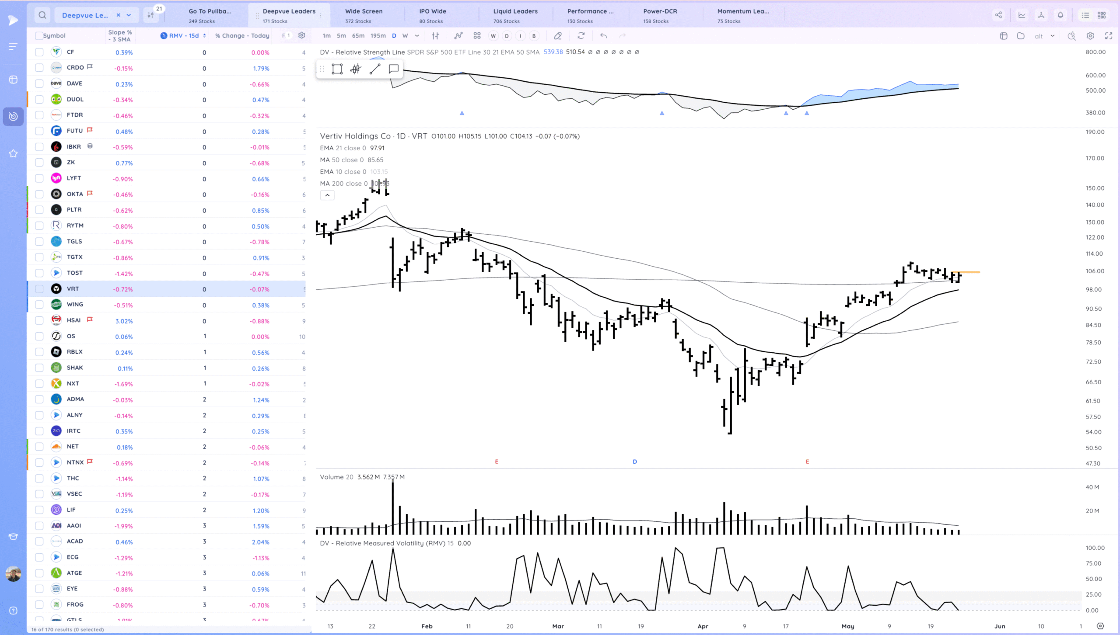Click the notifications bell icon

click(x=1060, y=14)
